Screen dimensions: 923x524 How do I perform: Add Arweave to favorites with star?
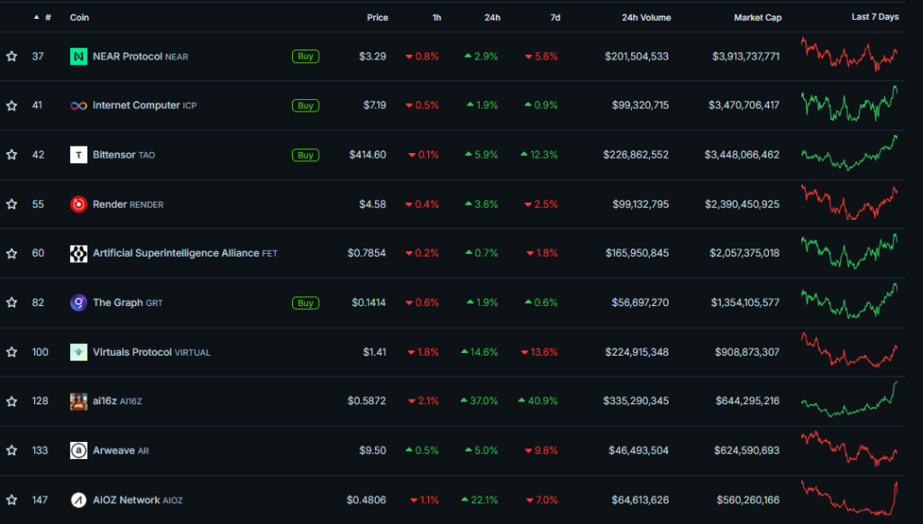pos(12,450)
